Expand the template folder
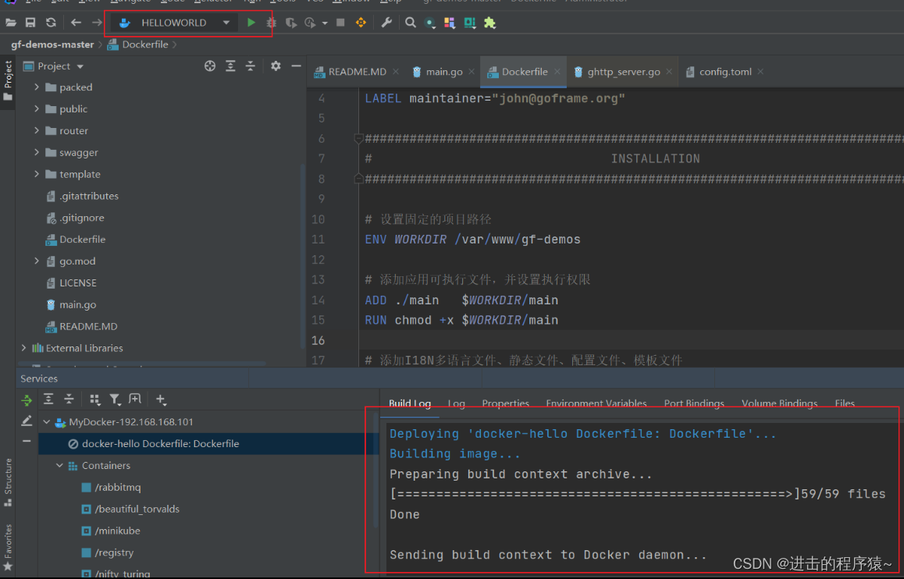Image resolution: width=904 pixels, height=579 pixels. (37, 173)
